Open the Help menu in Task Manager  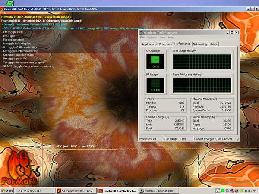tap(171, 38)
